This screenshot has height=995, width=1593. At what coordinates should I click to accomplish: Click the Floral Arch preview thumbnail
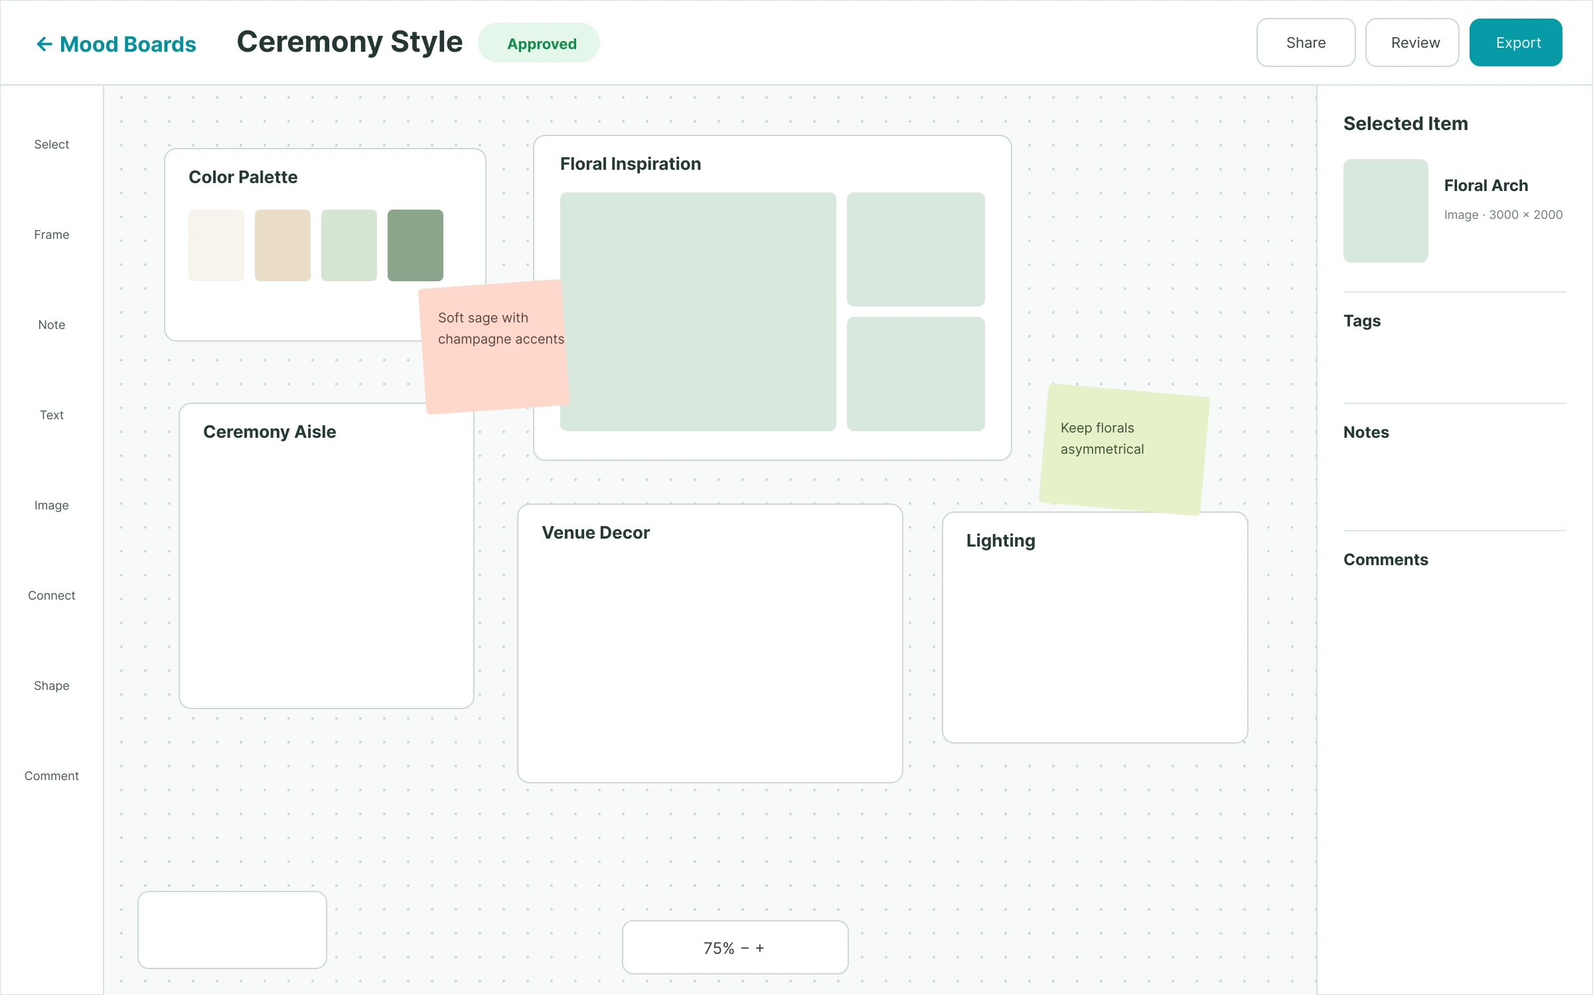pyautogui.click(x=1386, y=211)
